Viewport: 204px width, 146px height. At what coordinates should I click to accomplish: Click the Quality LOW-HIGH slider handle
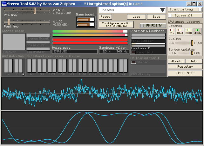(x=192, y=43)
